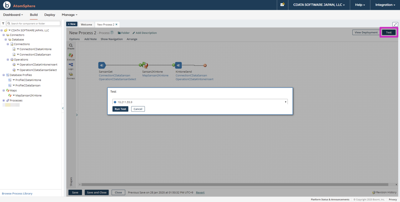Viewport: 400px width, 202px height.
Task: Click the Maps folder icon
Action: (x=7, y=90)
